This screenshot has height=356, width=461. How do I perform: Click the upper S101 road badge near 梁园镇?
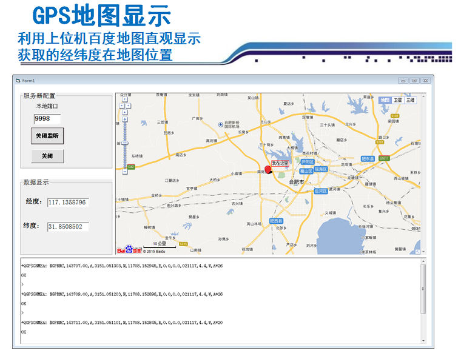[395, 116]
